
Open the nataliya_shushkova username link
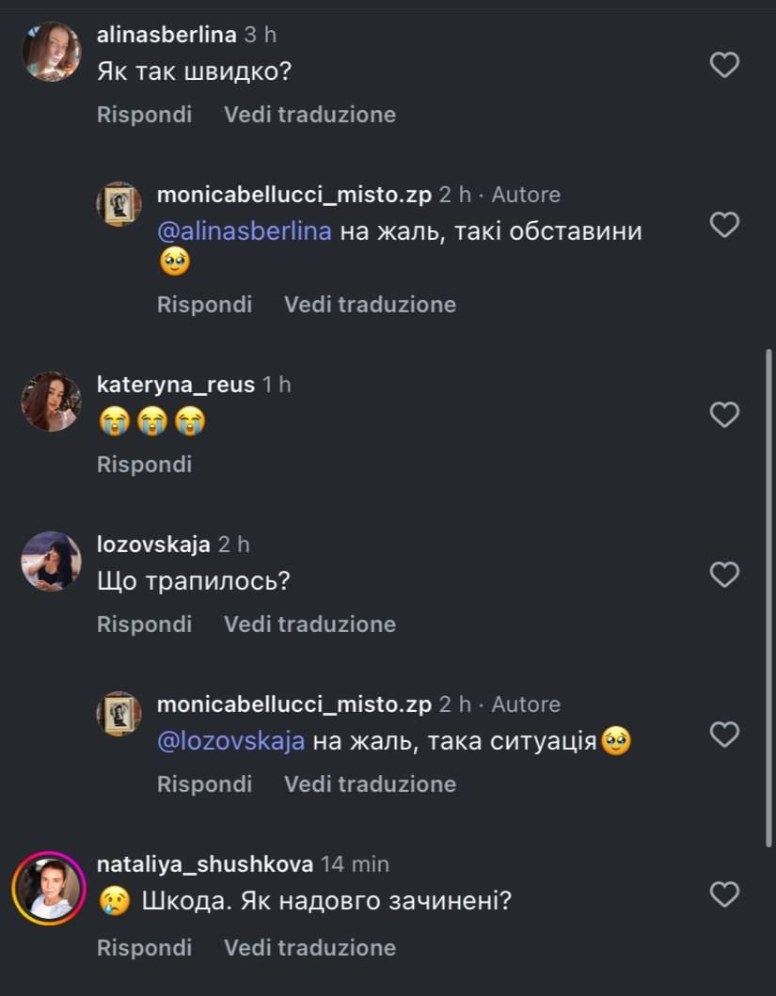pyautogui.click(x=205, y=864)
